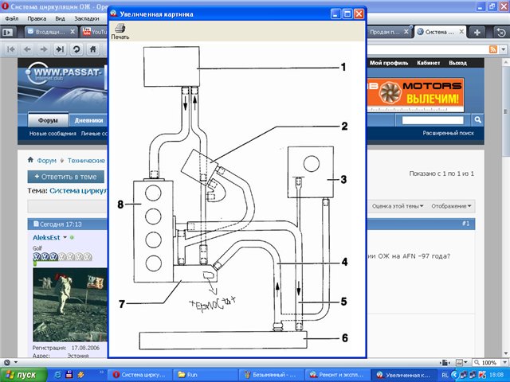Viewport: 510px width, 382px height.
Task: Click the forum search input field
Action: point(433,120)
